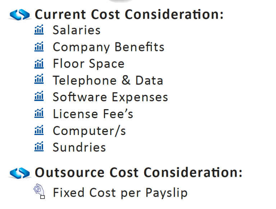Click the gear icon beside Fixed Cost per Payslip
The height and width of the screenshot is (209, 276).
[x=39, y=191]
